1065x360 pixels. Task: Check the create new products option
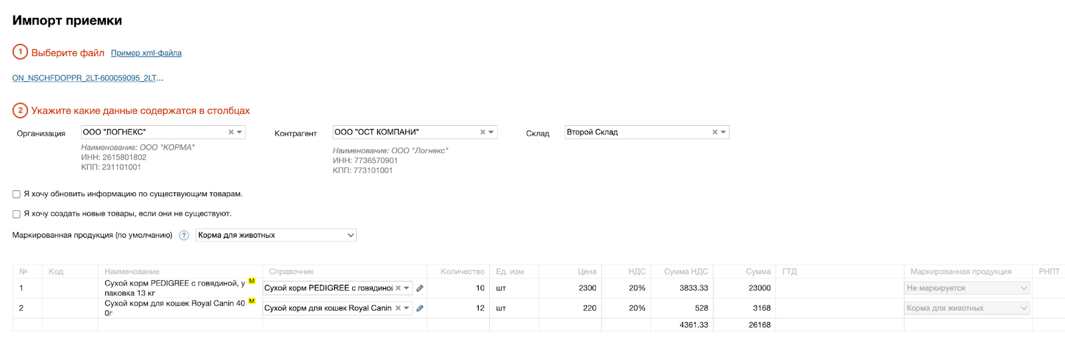(x=17, y=214)
